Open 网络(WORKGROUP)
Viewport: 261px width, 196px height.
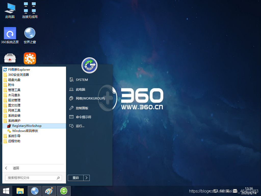click(87, 98)
